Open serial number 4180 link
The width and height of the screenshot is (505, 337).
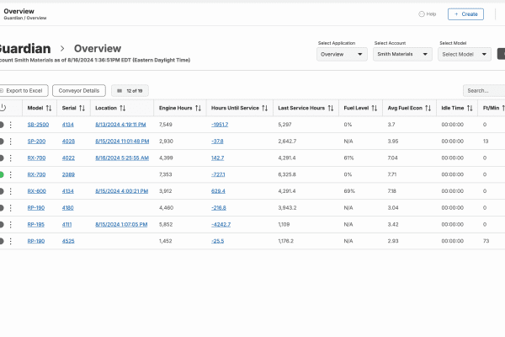click(x=67, y=208)
